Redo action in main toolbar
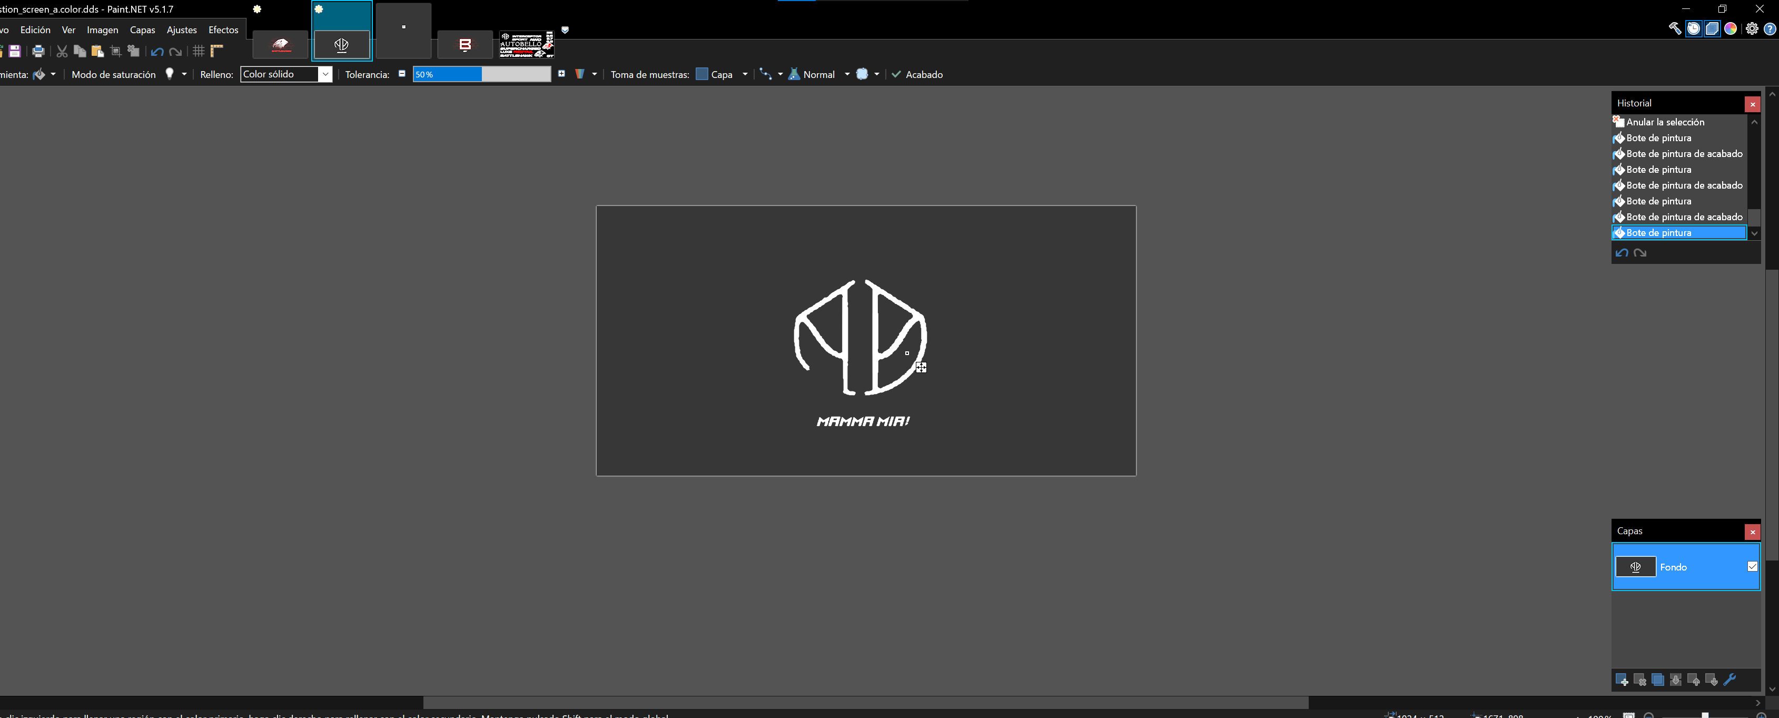This screenshot has height=718, width=1779. coord(175,51)
